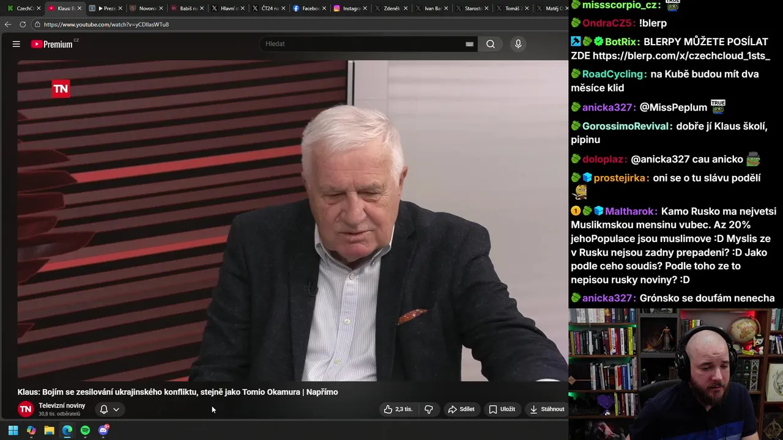The image size is (783, 440).
Task: Open the Windows Start menu
Action: 13,430
